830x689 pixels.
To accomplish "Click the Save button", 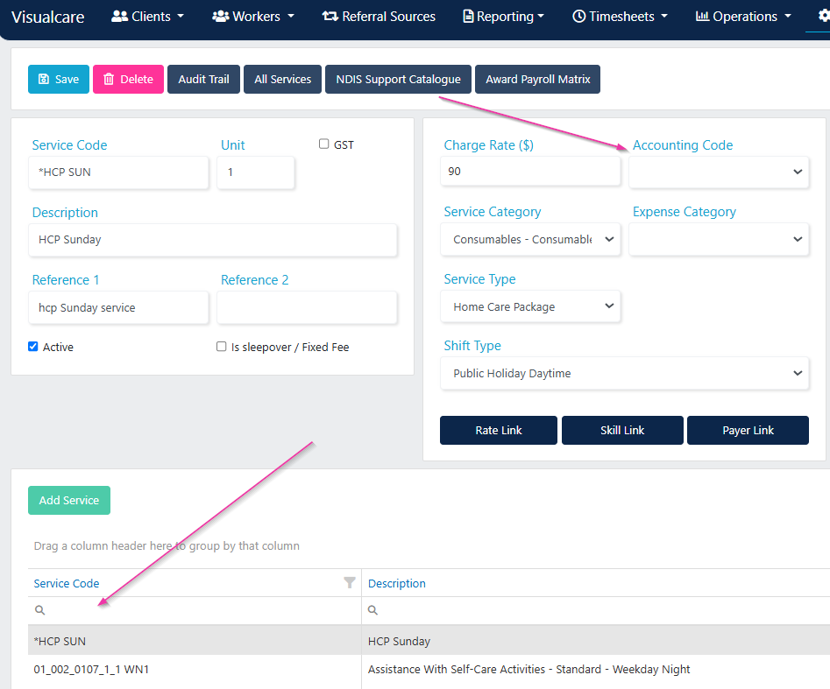I will click(x=59, y=80).
